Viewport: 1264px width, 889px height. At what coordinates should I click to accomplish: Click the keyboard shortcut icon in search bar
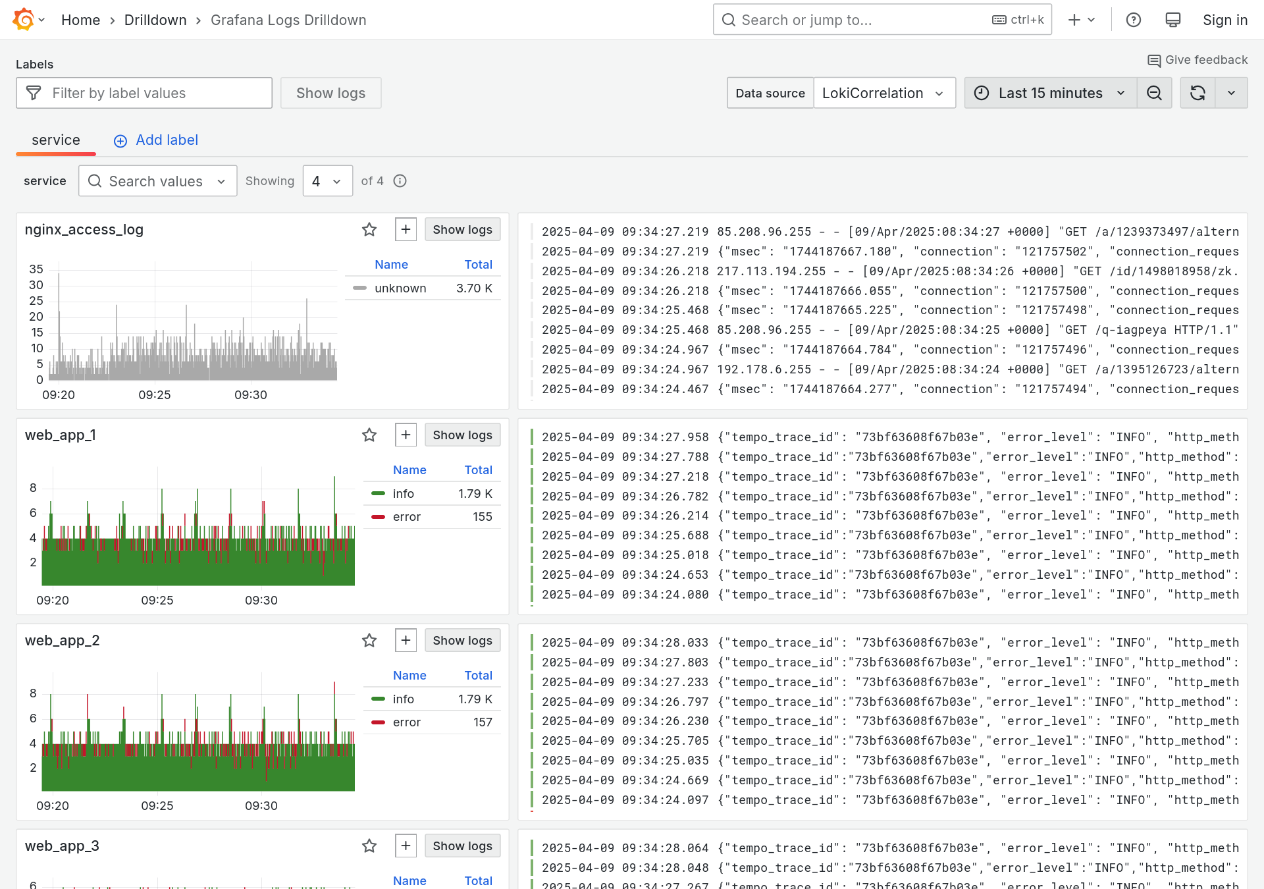tap(999, 20)
